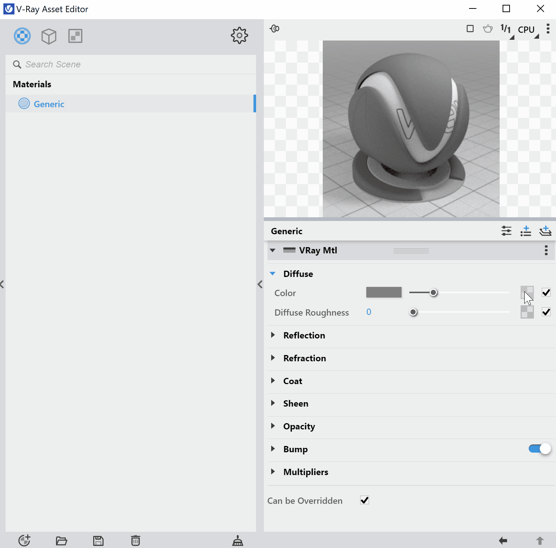The height and width of the screenshot is (548, 556).
Task: Expand the Bump section arrow
Action: tap(273, 449)
